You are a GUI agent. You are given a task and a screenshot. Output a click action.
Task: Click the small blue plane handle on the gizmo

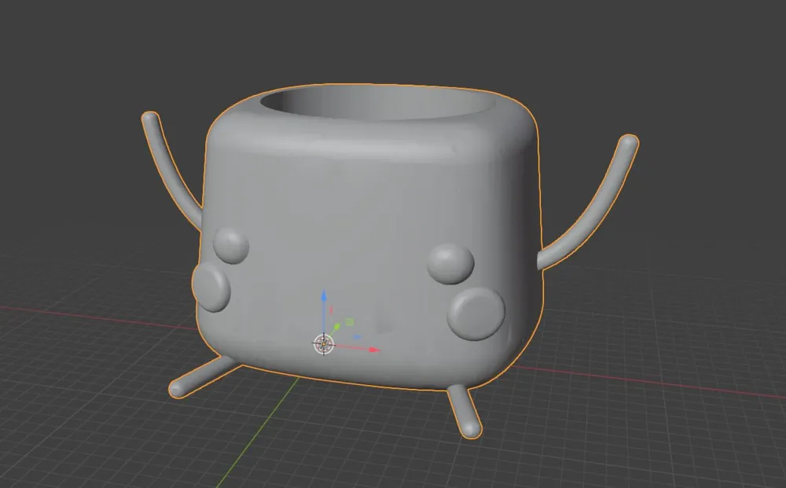click(x=355, y=338)
